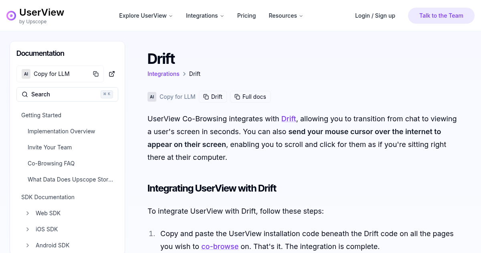Screen dimensions: 481x253
Task: Click the Copy Full docs button
Action: [250, 97]
